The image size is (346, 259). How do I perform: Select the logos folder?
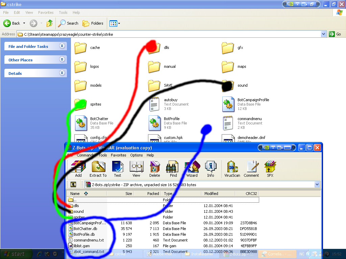click(x=87, y=66)
